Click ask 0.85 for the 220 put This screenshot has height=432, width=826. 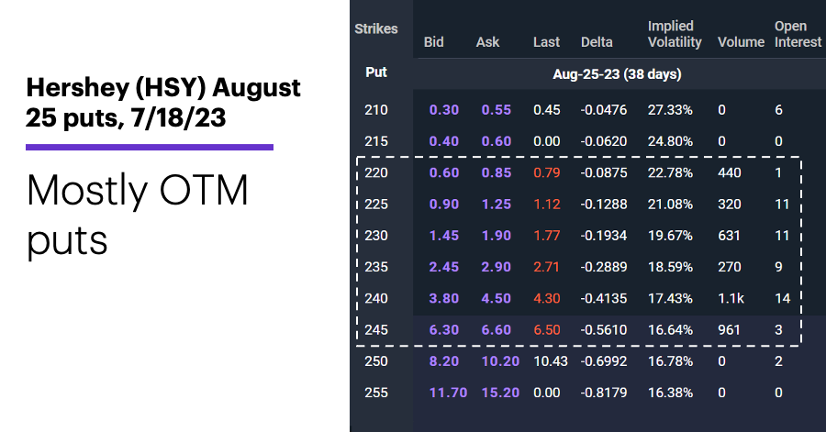(497, 172)
